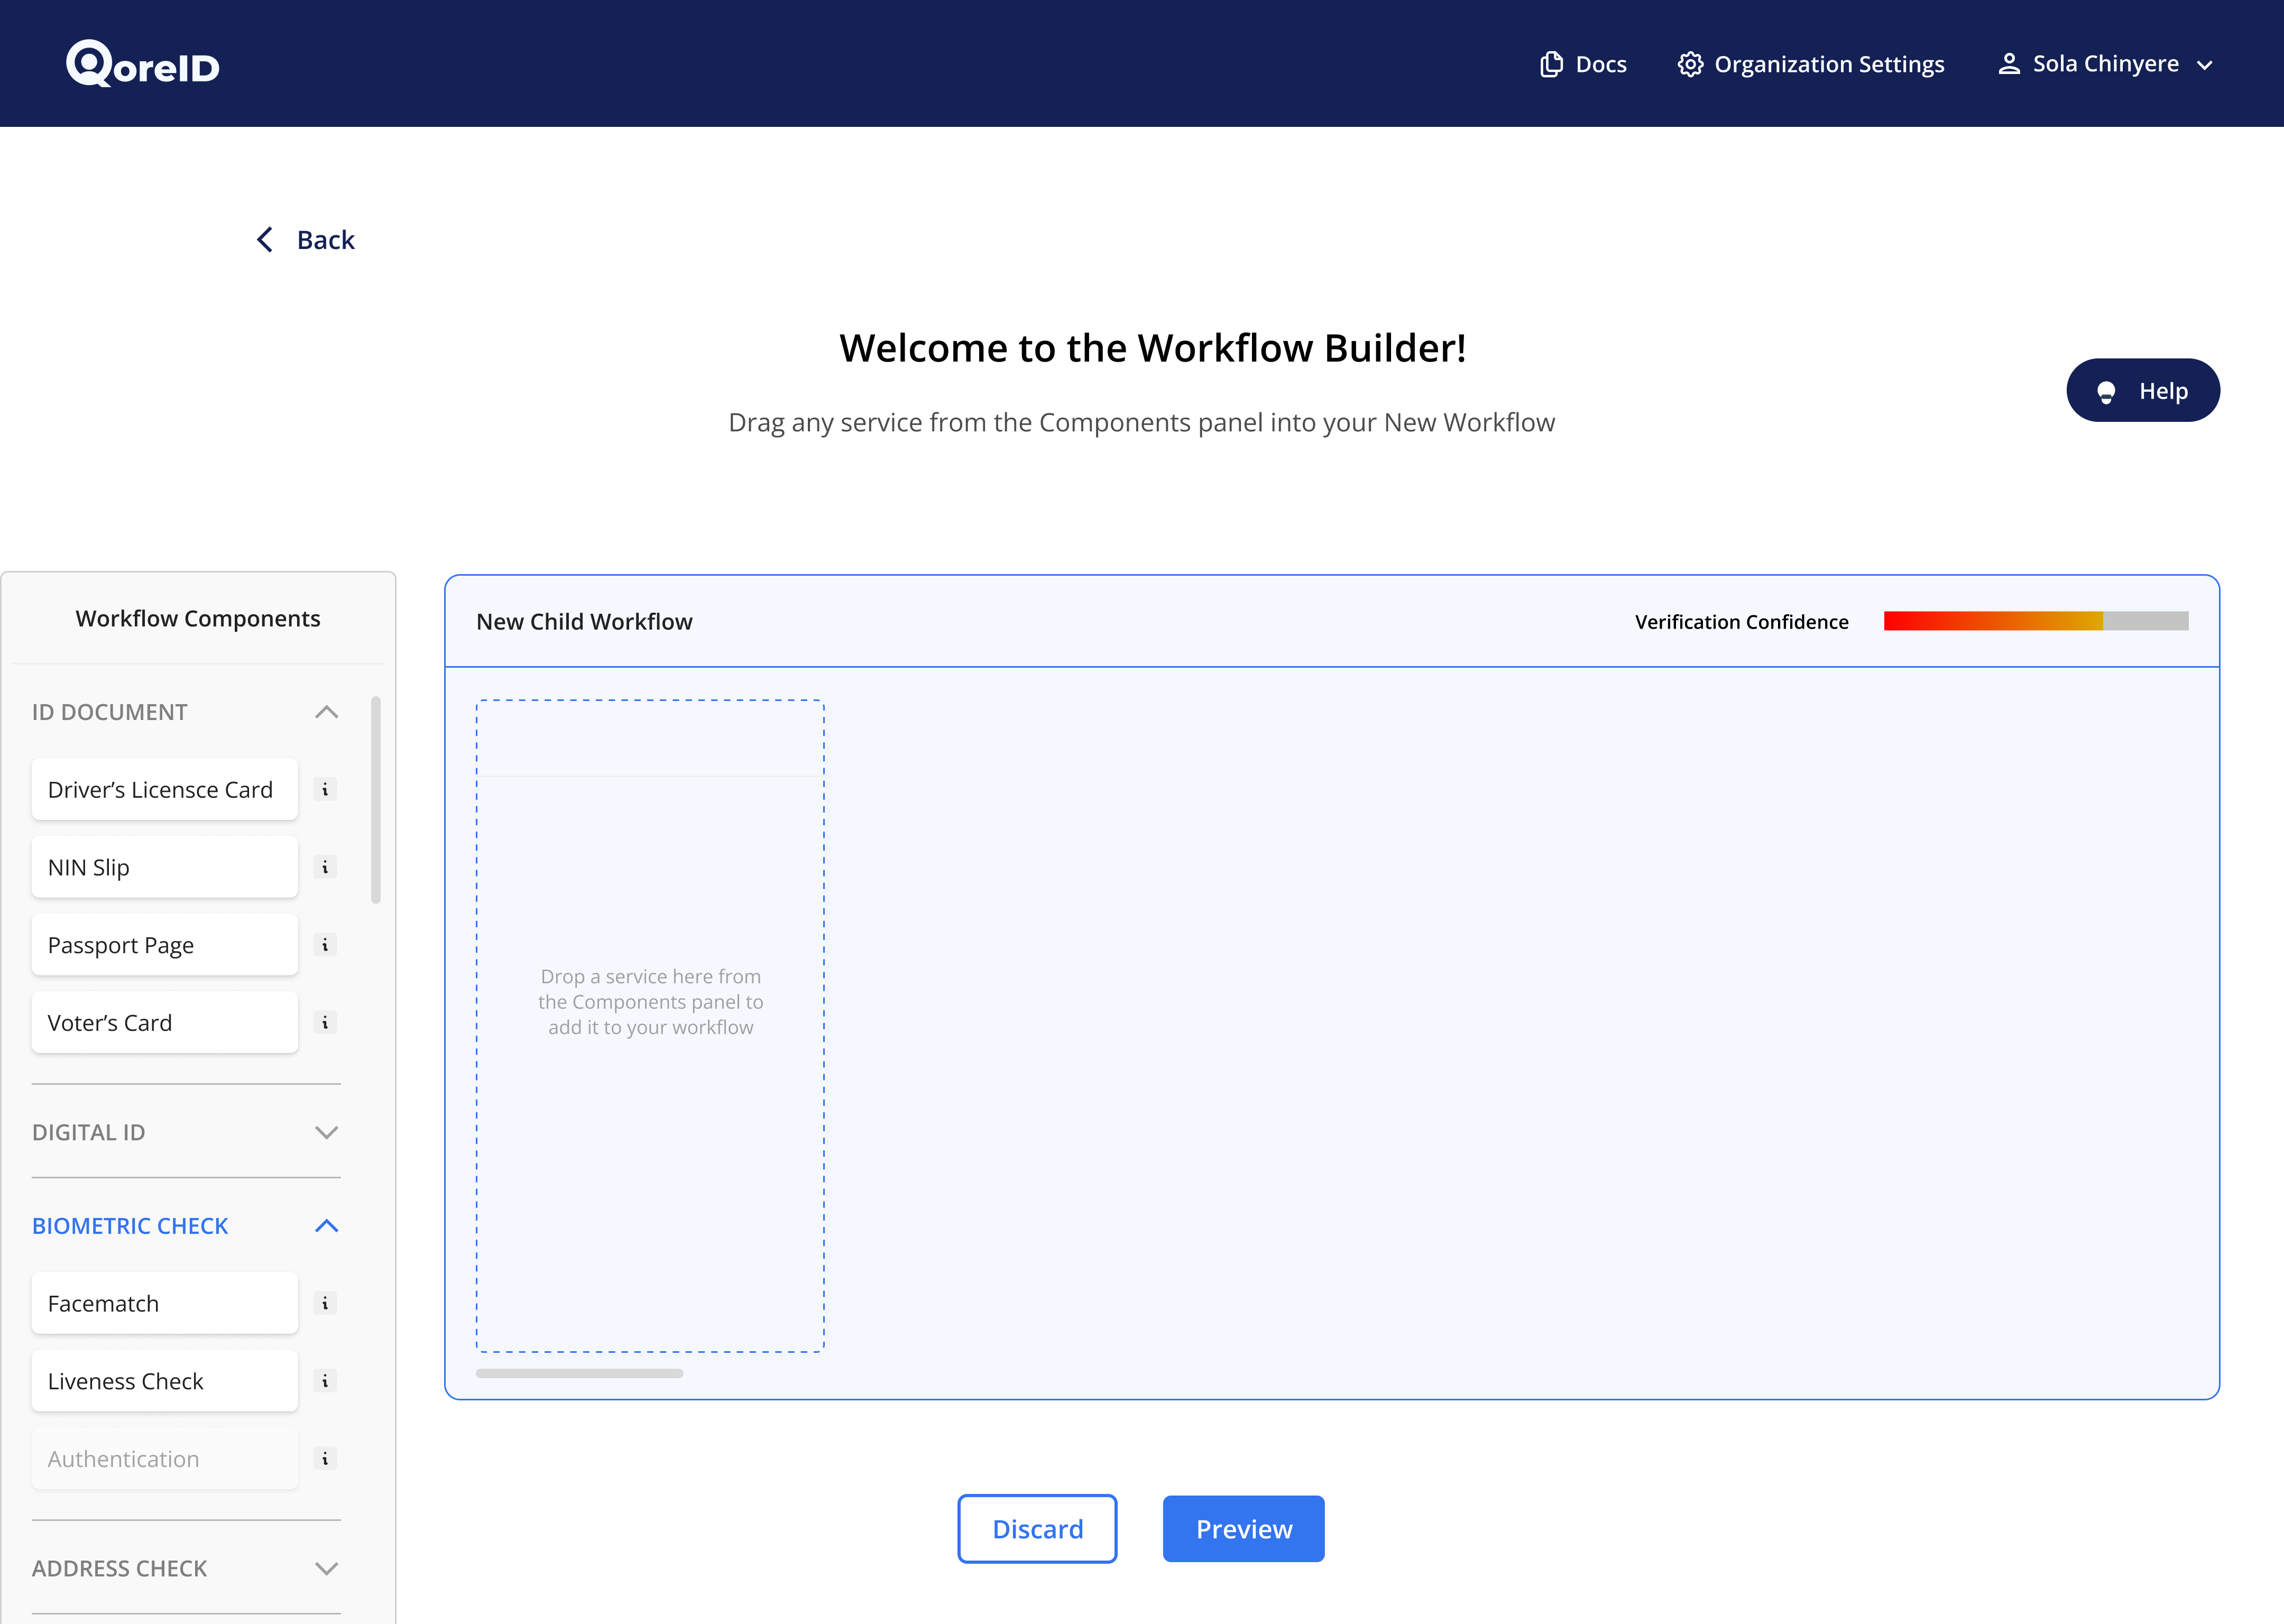The width and height of the screenshot is (2284, 1624).
Task: Show info for Facematch component
Action: 325,1303
